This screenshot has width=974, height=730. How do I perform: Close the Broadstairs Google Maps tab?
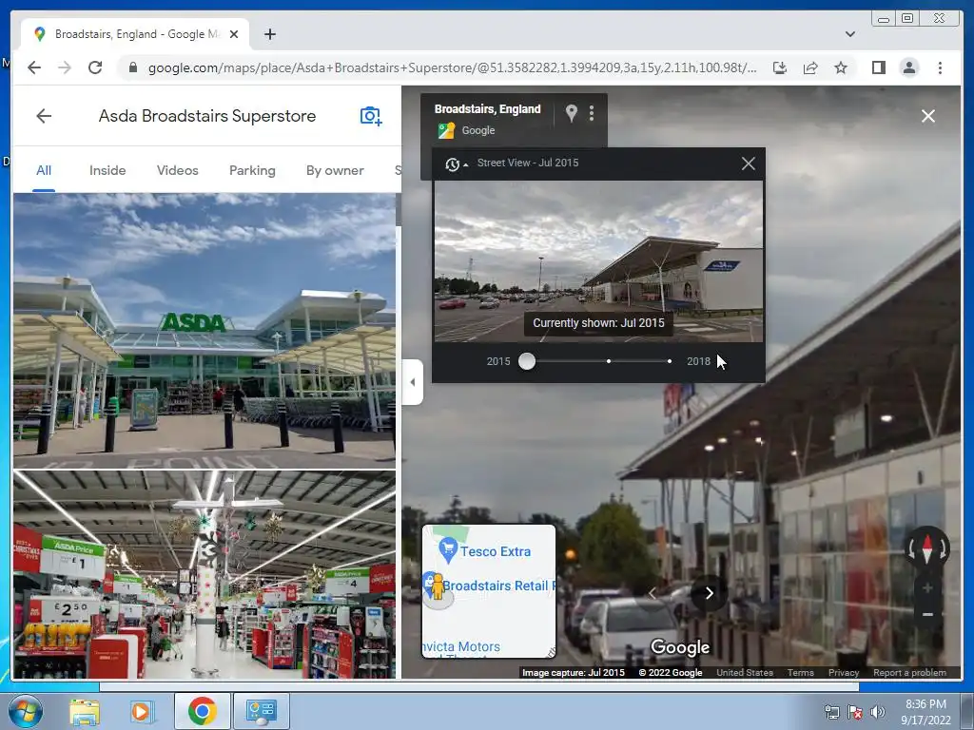234,34
